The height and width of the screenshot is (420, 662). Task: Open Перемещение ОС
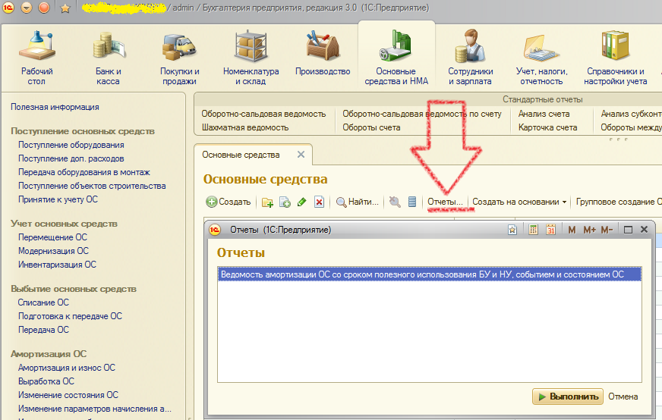coord(52,237)
